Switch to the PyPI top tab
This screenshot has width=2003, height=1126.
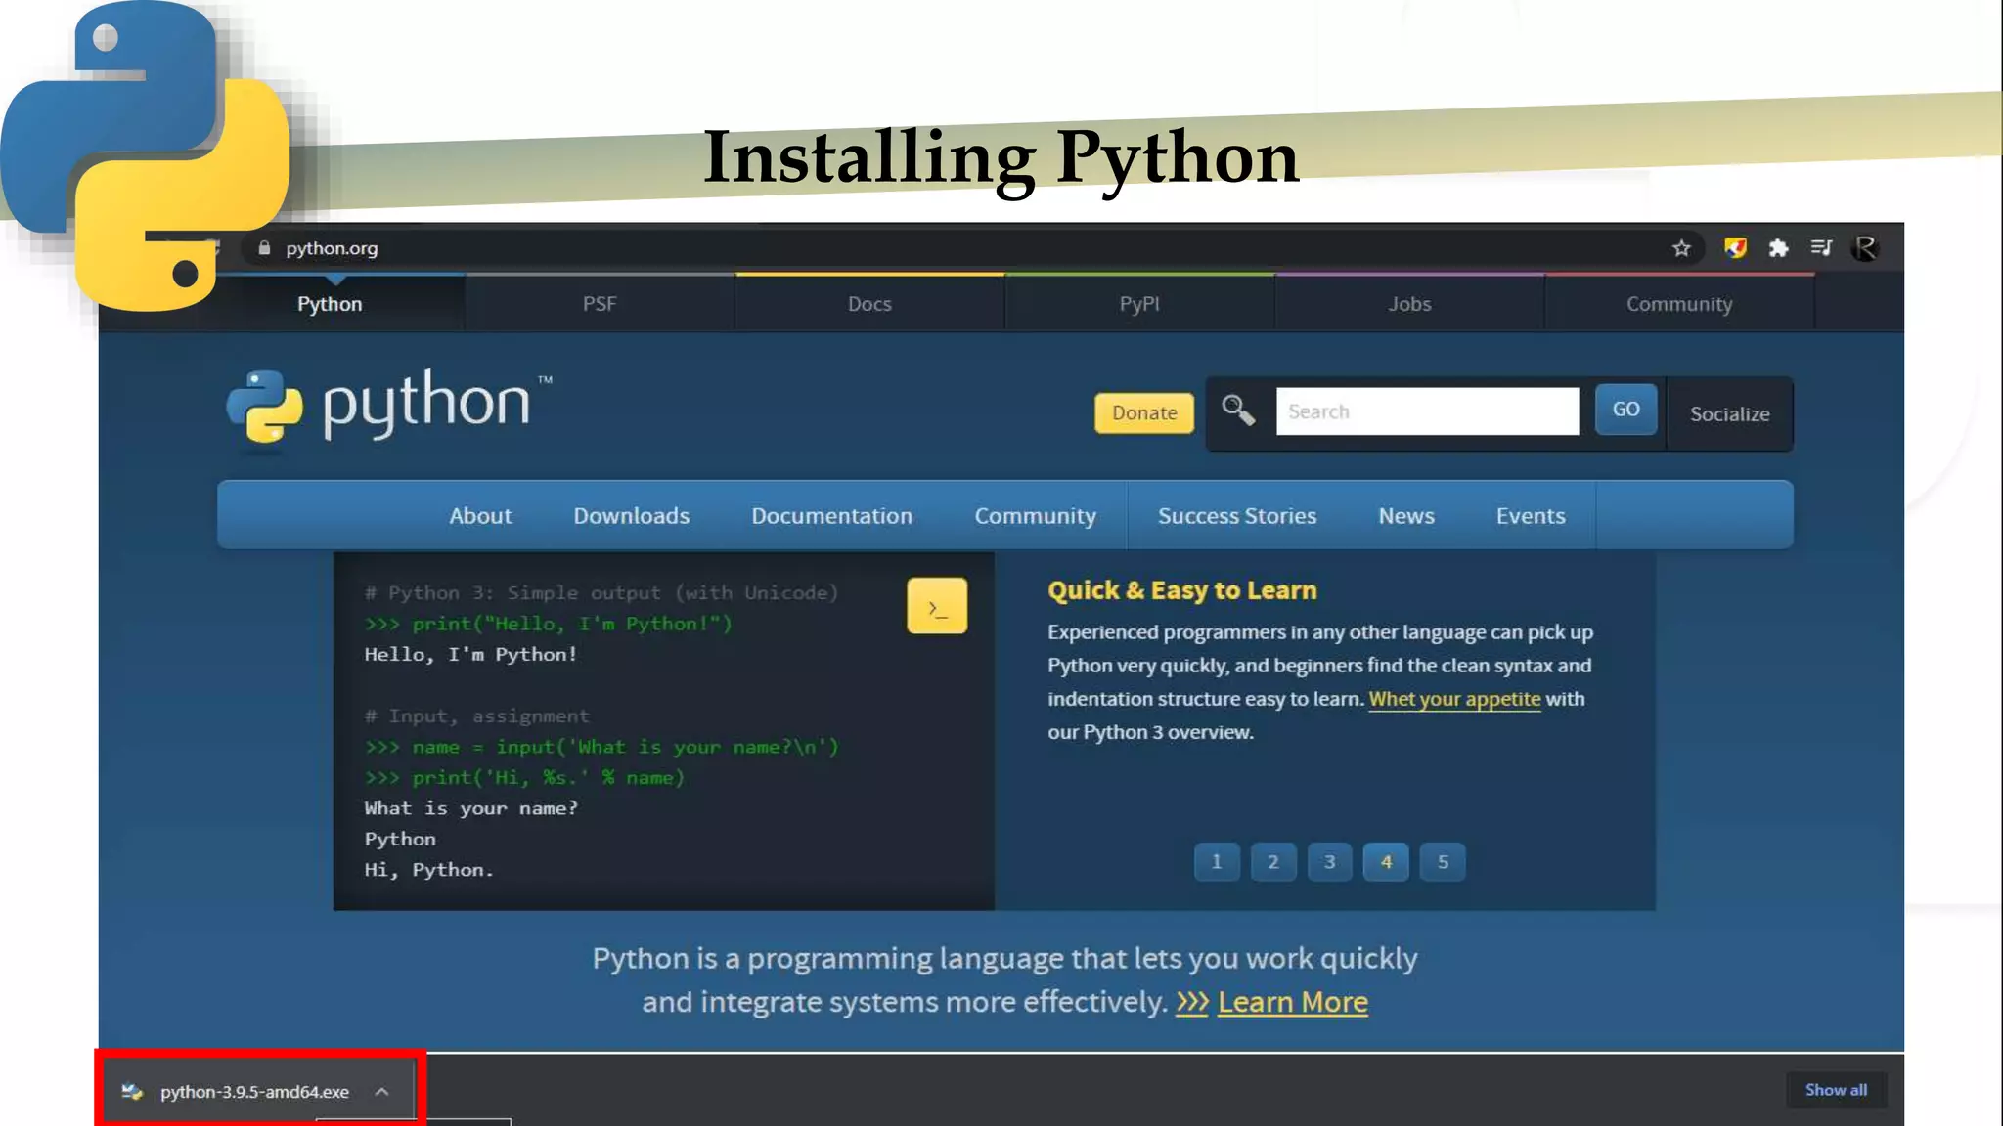1139,304
